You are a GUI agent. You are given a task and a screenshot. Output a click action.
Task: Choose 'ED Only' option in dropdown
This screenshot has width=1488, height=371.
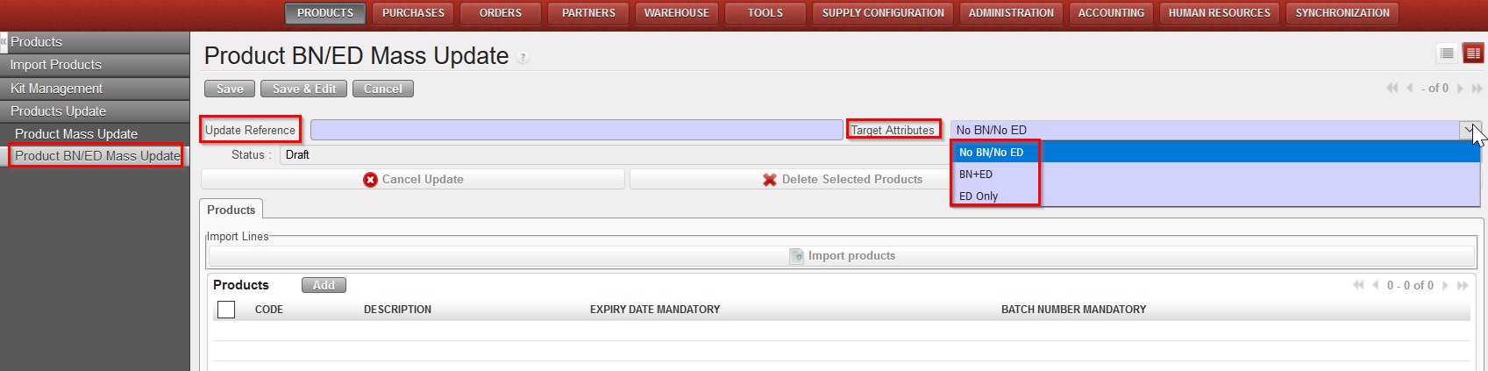tap(1216, 196)
